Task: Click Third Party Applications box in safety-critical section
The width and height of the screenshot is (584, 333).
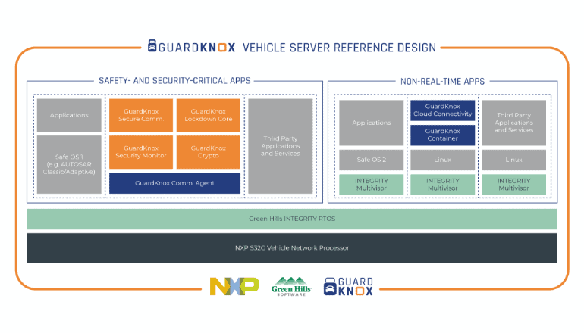Action: tap(281, 146)
